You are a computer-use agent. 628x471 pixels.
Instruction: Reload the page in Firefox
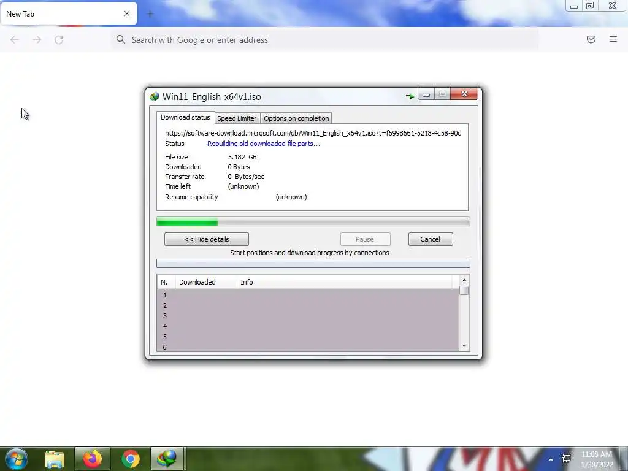click(x=59, y=40)
